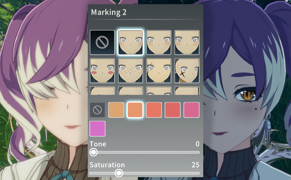Choose the salmon red color swatch
This screenshot has width=291, height=180.
tap(173, 110)
